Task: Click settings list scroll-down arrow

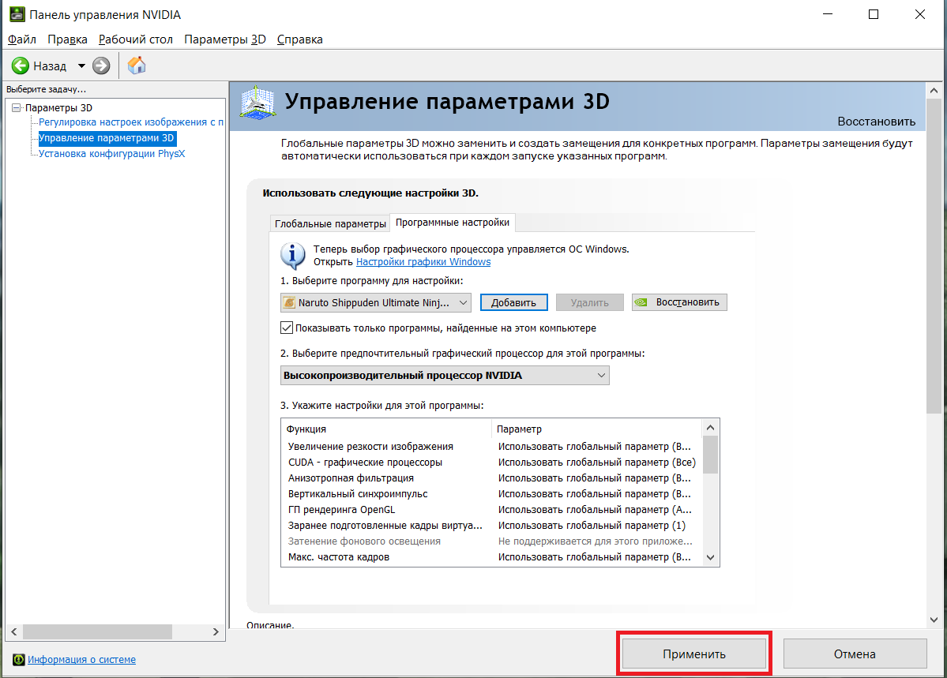Action: click(710, 557)
